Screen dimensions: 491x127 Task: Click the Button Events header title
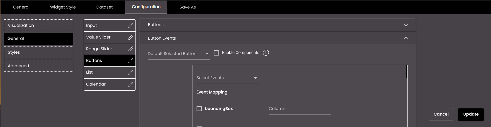pyautogui.click(x=162, y=38)
